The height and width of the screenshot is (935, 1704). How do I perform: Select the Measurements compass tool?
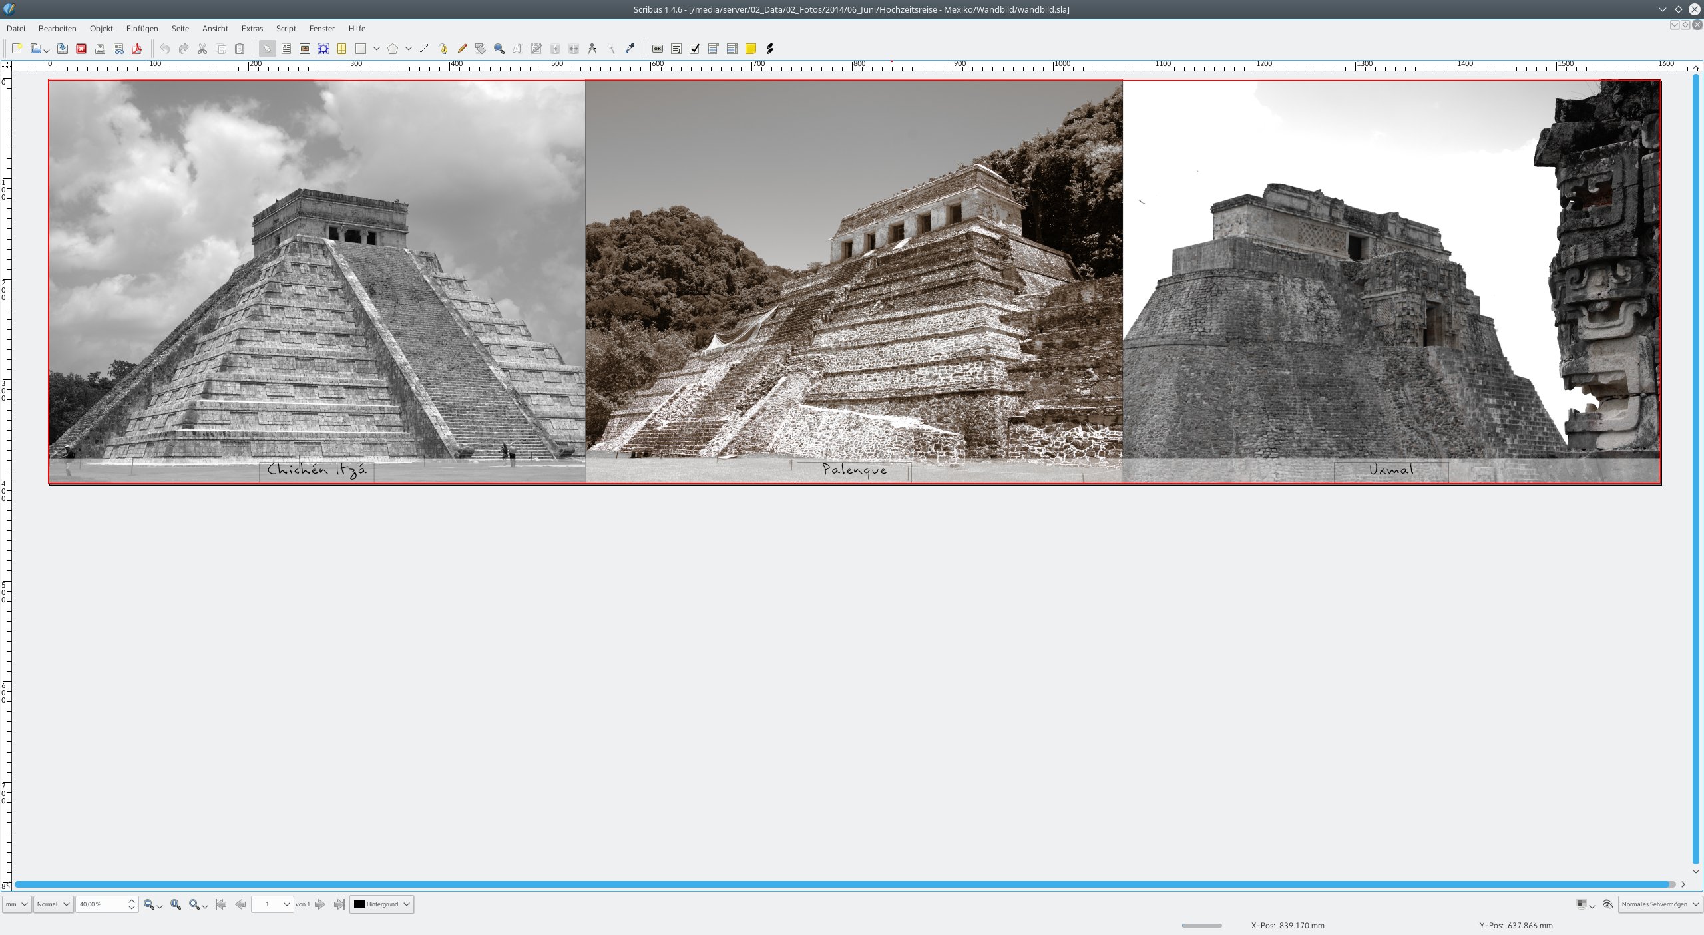(592, 49)
